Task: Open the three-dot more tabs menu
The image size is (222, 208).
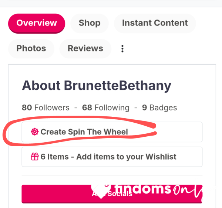Action: tap(122, 49)
